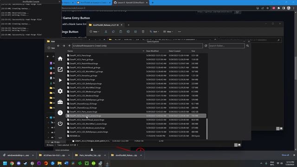Click the Power icon in AnvilToolkit sidebar
The height and width of the screenshot is (167, 297).
pos(60,123)
